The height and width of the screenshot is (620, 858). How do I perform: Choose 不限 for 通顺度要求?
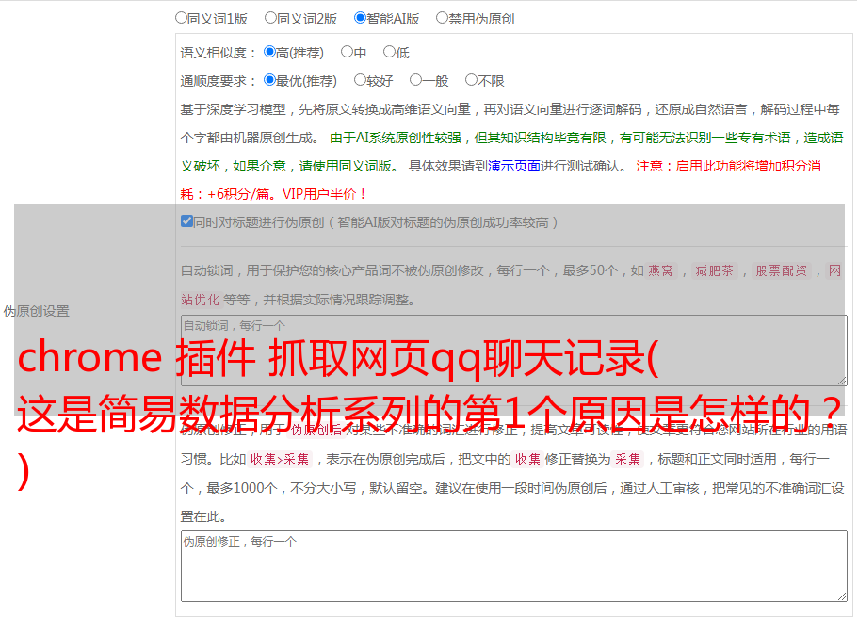tap(471, 80)
